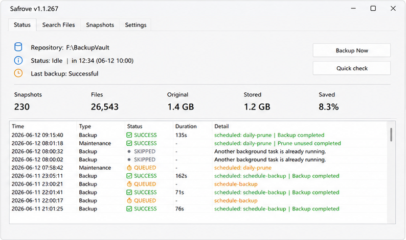
Task: Open the Search Files tab
Action: click(x=58, y=25)
